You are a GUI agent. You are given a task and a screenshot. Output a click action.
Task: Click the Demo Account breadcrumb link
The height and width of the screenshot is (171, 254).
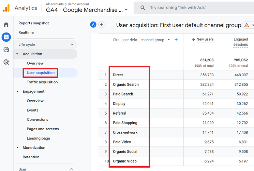pos(78,4)
